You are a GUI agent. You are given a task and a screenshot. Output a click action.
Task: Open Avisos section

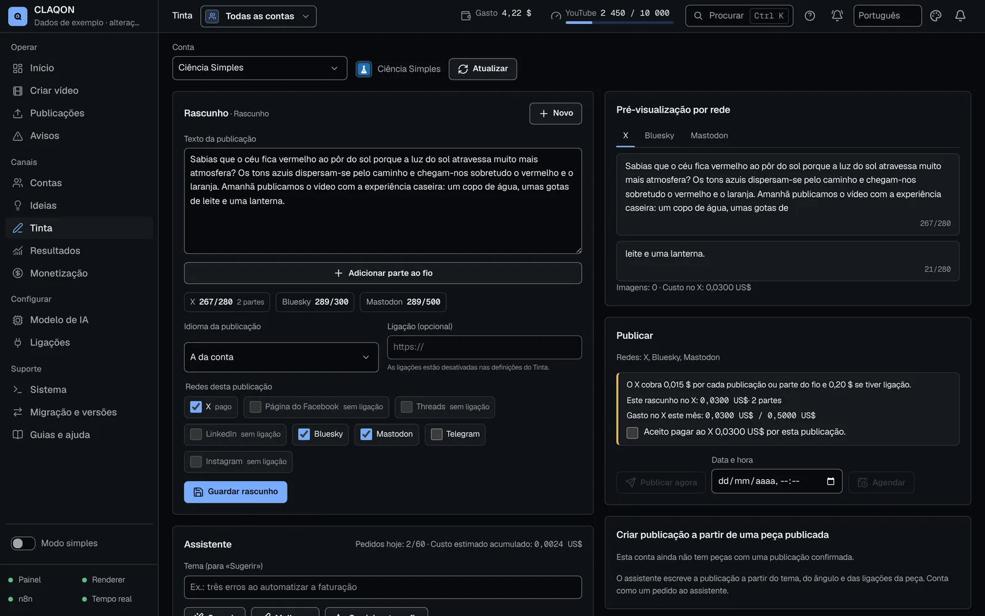pyautogui.click(x=79, y=136)
